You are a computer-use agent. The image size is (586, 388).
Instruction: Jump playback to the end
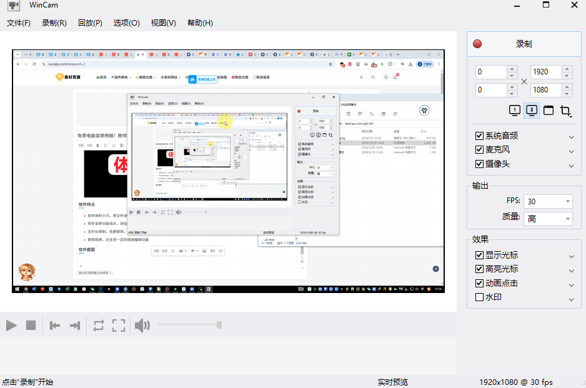(74, 325)
